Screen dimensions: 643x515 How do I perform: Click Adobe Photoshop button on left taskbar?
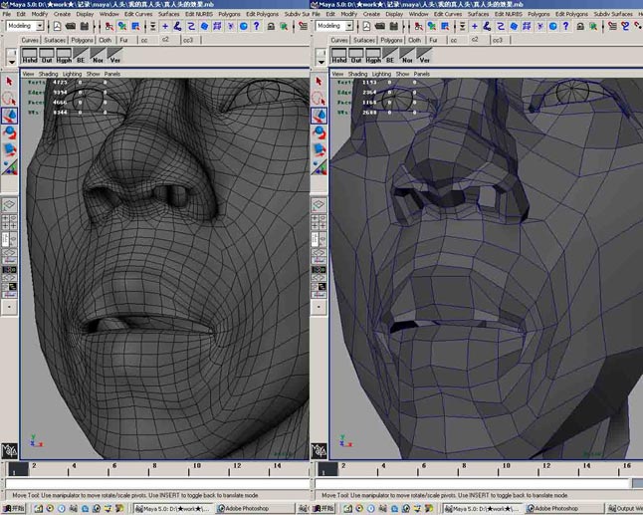point(255,508)
